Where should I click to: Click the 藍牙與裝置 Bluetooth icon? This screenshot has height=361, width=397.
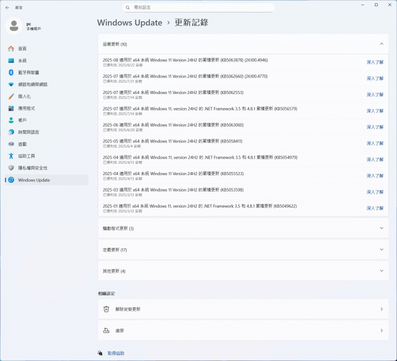(11, 72)
